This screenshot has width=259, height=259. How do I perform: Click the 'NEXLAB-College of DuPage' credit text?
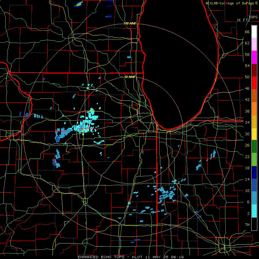point(230,3)
